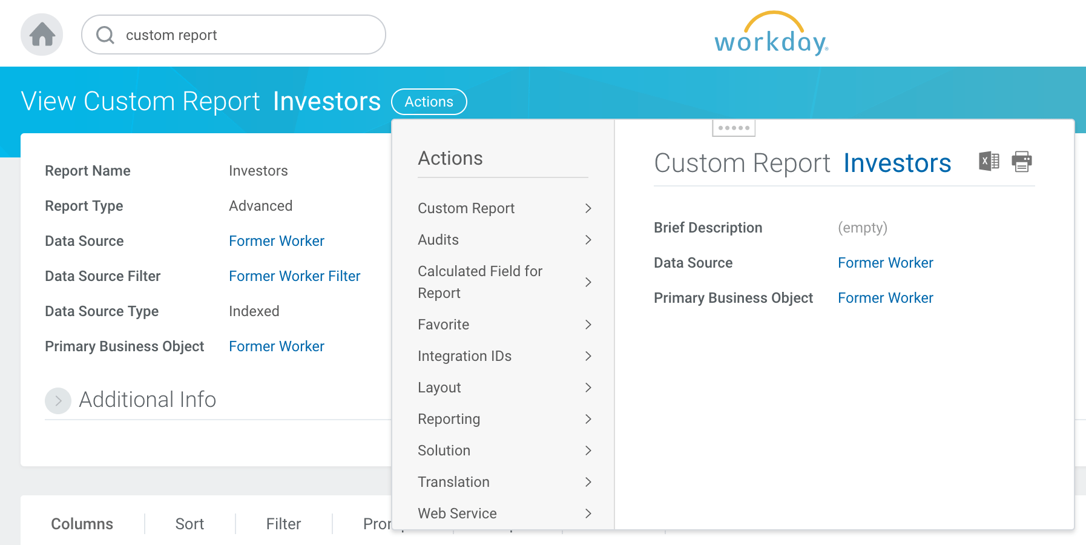This screenshot has height=545, width=1086.
Task: Open the Former Worker Filter link
Action: point(294,276)
